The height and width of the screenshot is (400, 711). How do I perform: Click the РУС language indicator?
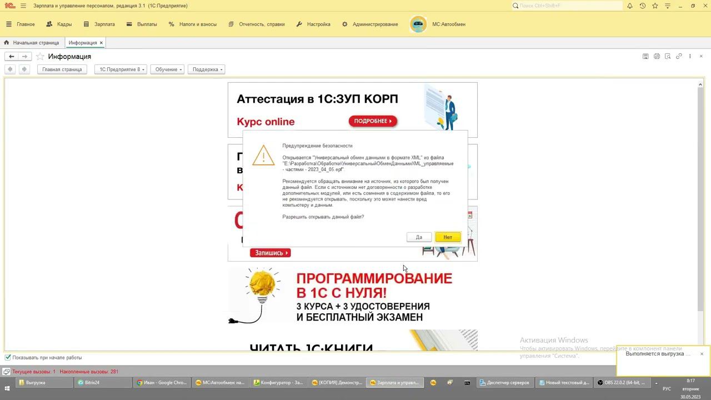click(x=667, y=388)
